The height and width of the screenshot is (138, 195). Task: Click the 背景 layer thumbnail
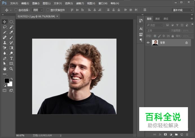[x=155, y=42]
